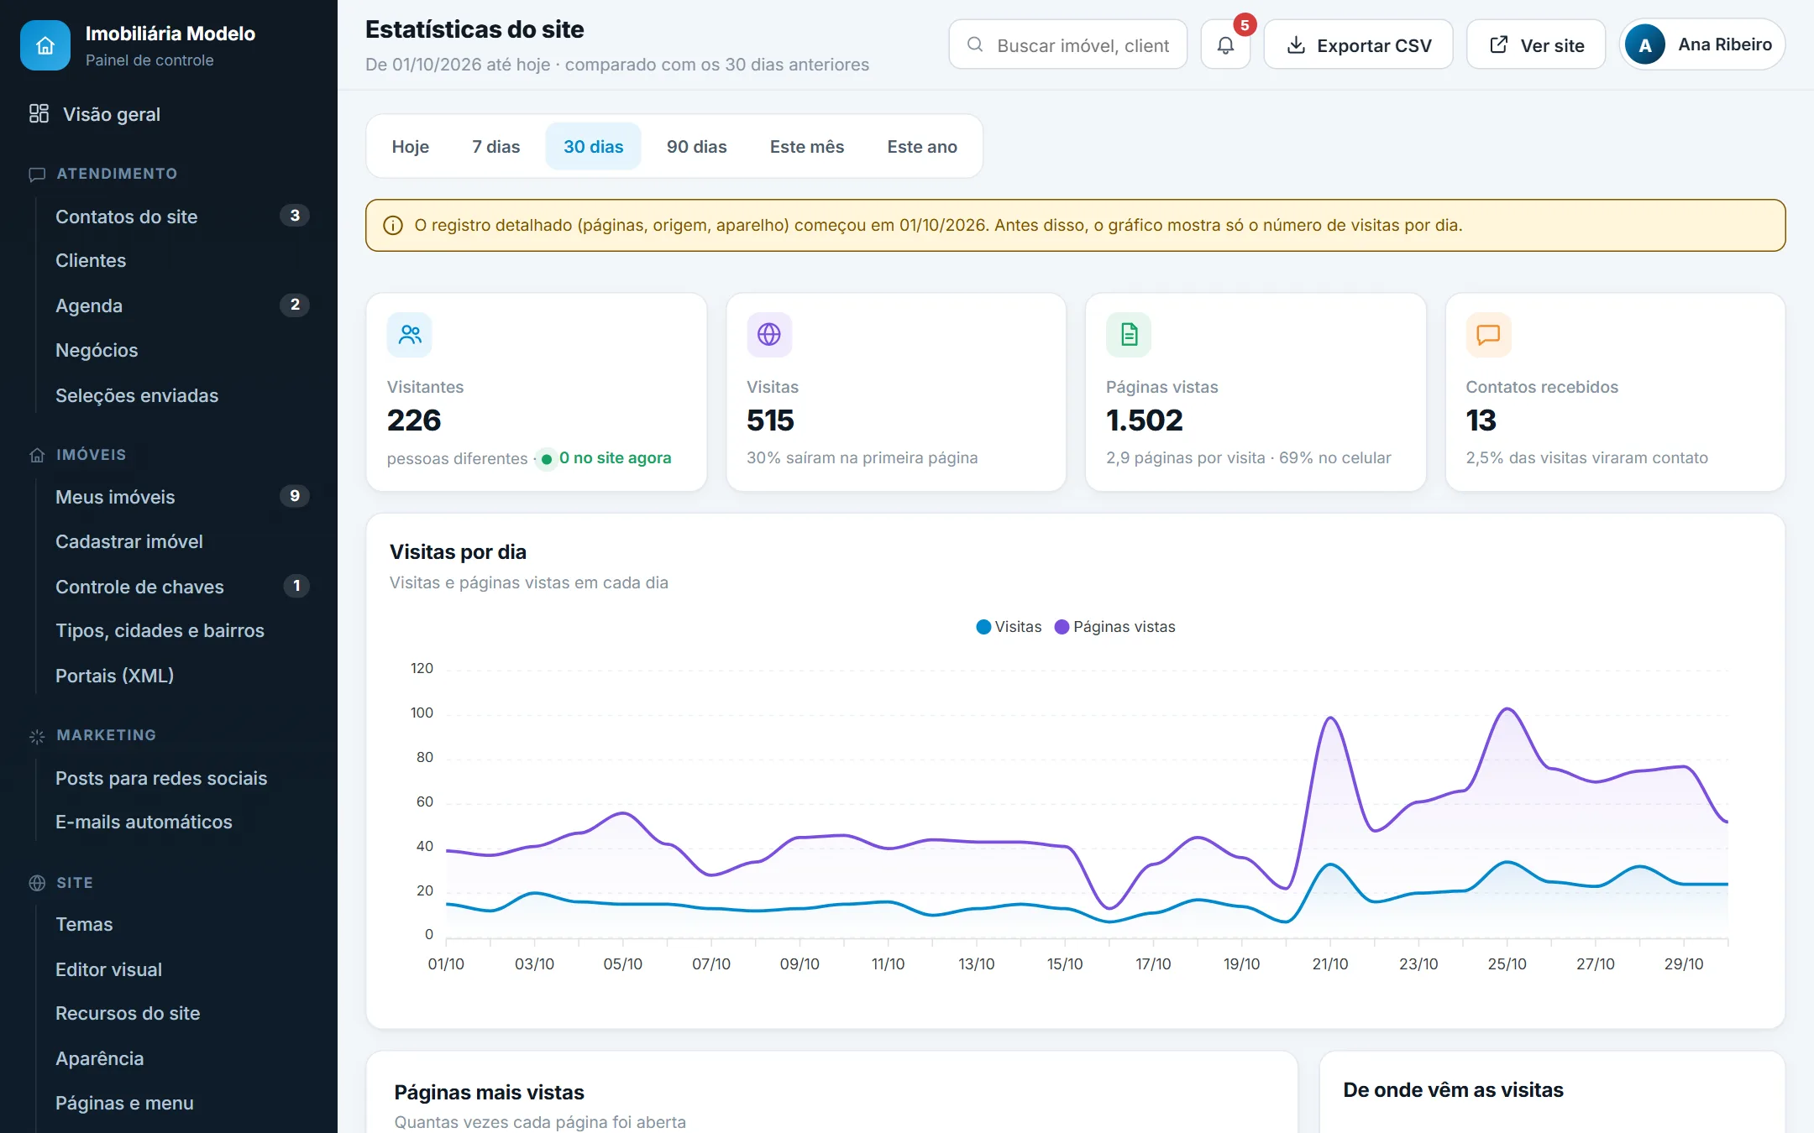Image resolution: width=1814 pixels, height=1133 pixels.
Task: Click Ana Ribeiro's avatar circle
Action: [x=1645, y=44]
